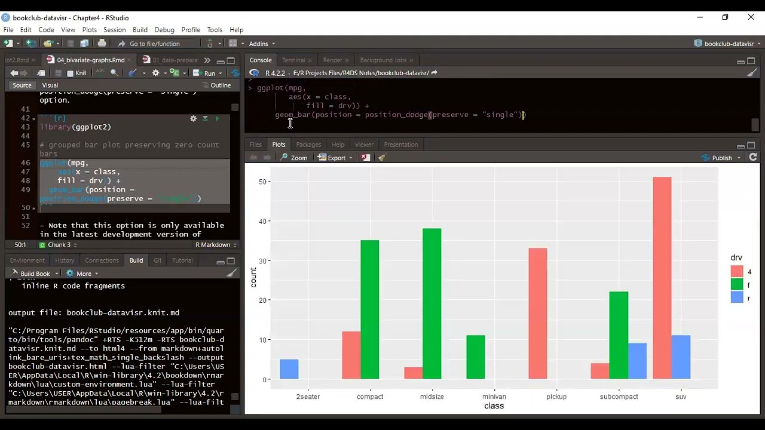Screen dimensions: 765x430
Task: Run all chunks above icon
Action: 205,118
